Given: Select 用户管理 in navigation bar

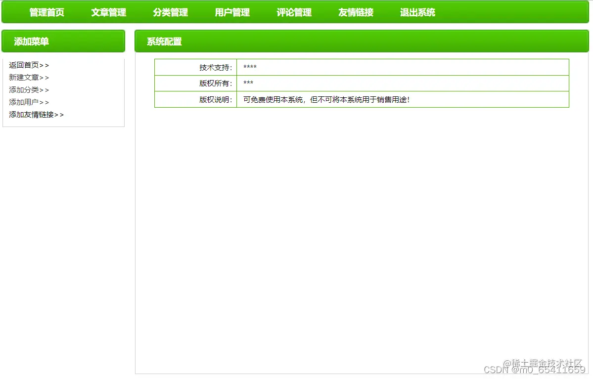Looking at the screenshot, I should pyautogui.click(x=232, y=12).
